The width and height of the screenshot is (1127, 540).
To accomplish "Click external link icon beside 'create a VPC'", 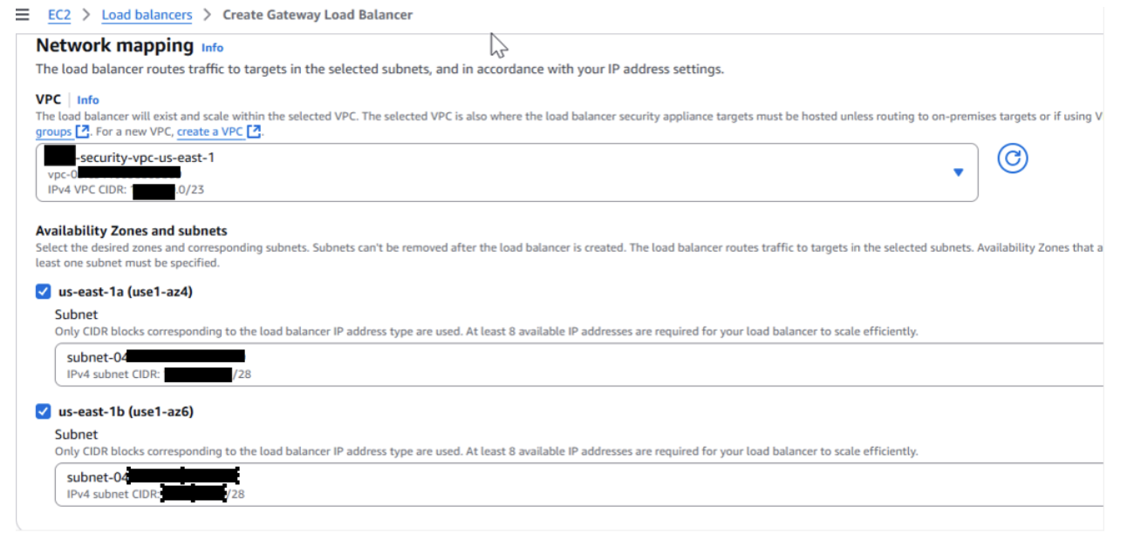I will [x=254, y=132].
